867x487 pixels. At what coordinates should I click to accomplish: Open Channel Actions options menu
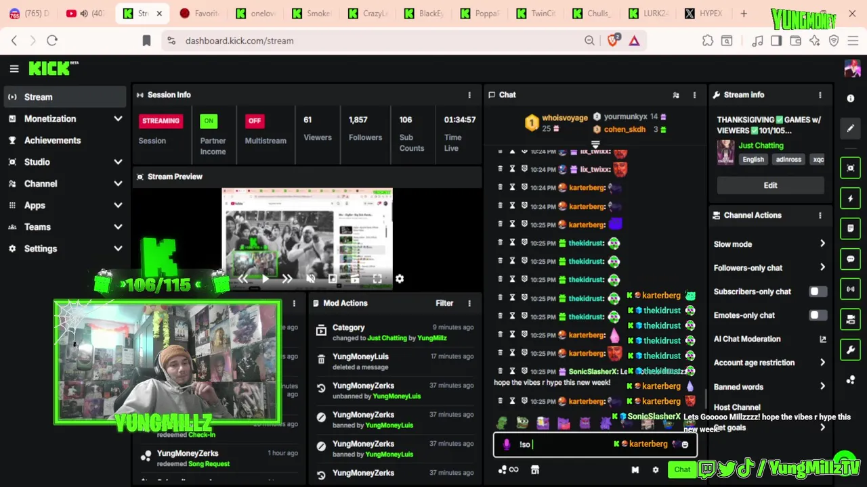(x=820, y=216)
